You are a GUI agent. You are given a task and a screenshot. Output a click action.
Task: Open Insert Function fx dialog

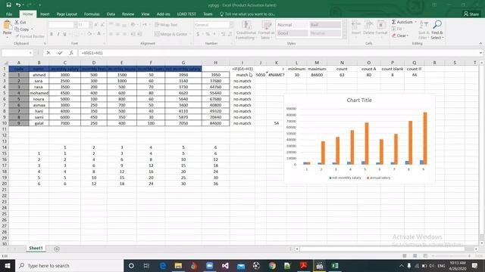point(71,53)
